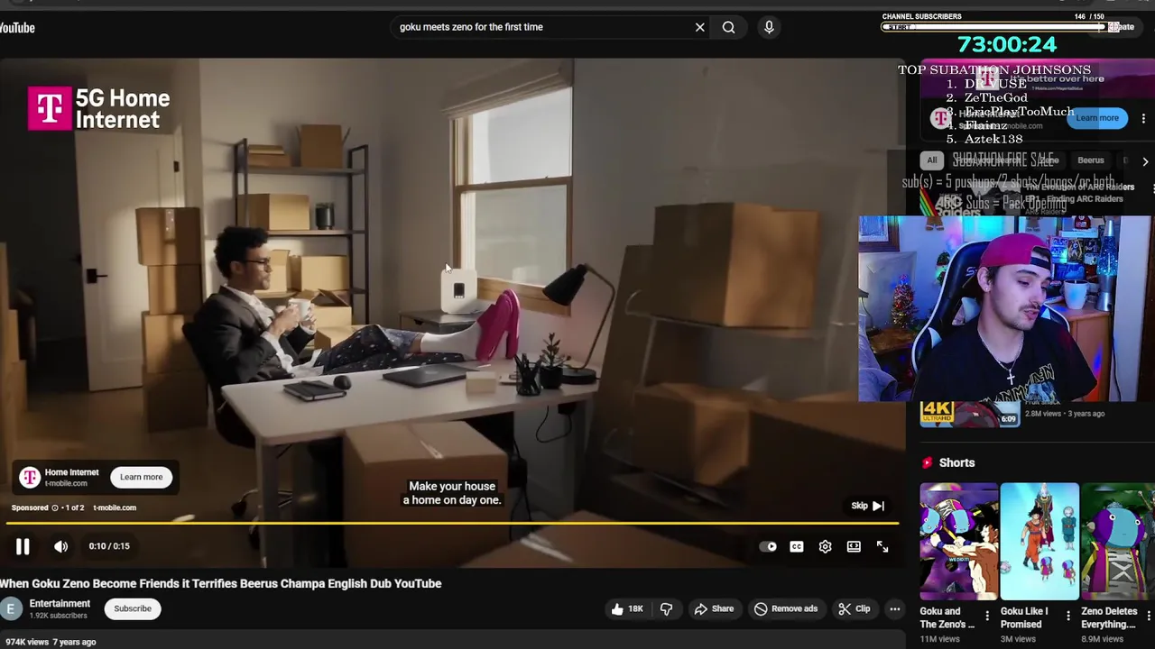Viewport: 1155px width, 649px height.
Task: Create a Clip of the video
Action: (x=854, y=608)
